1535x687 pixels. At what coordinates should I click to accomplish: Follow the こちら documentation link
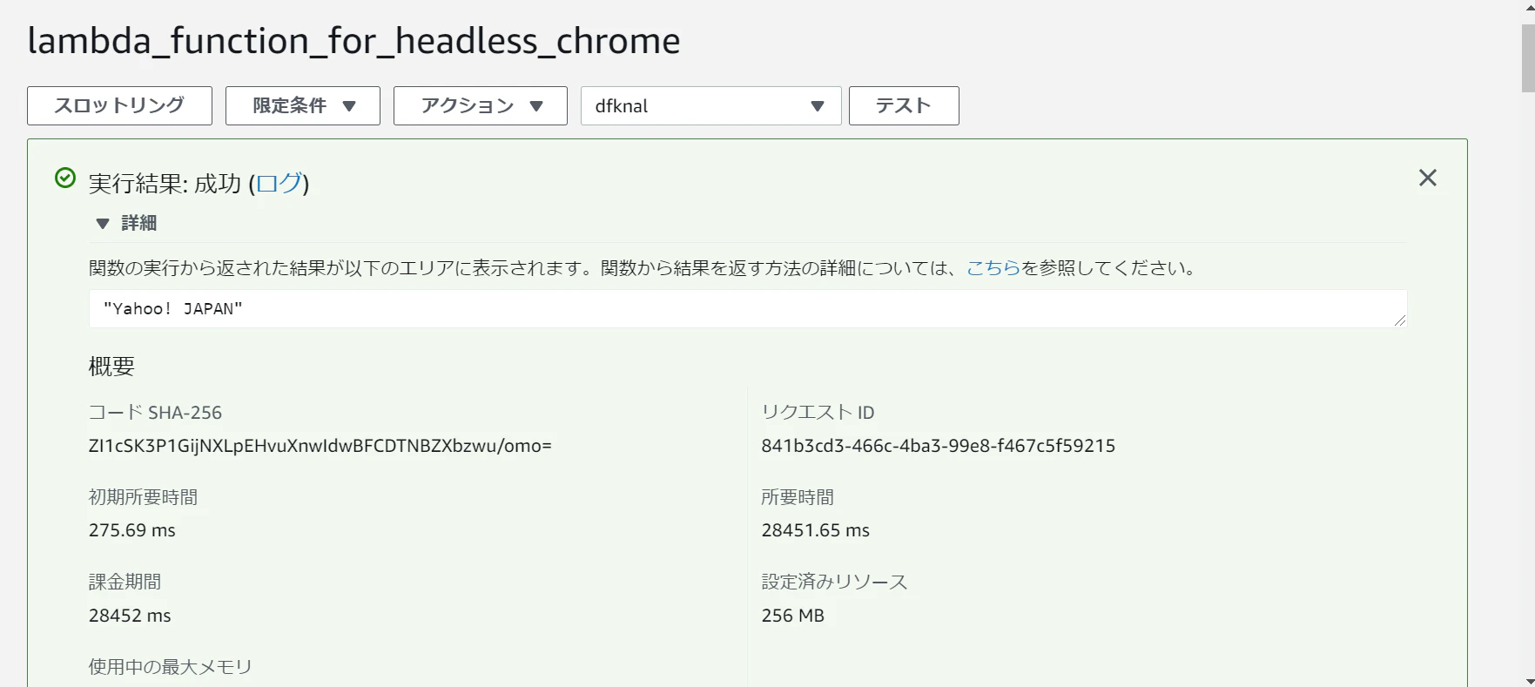993,267
